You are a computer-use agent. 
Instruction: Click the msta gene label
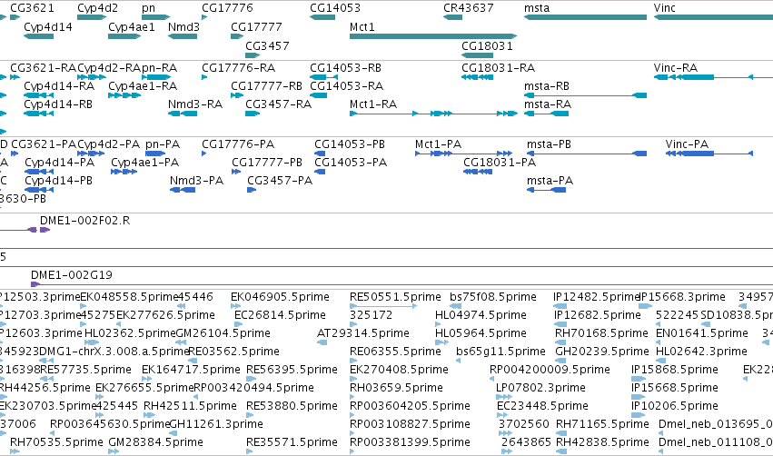coord(537,8)
